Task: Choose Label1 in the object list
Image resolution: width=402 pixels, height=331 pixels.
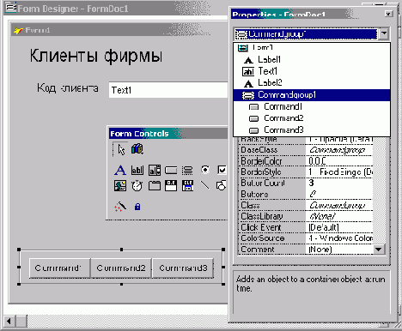Action: point(312,59)
